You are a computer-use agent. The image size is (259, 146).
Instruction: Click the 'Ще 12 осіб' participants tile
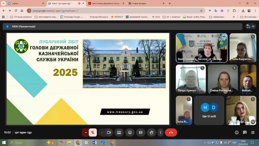(209, 110)
